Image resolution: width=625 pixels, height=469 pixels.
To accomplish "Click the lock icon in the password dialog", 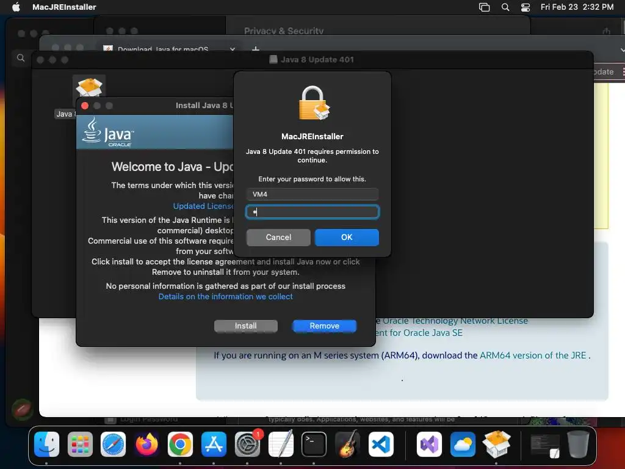I will (314, 103).
